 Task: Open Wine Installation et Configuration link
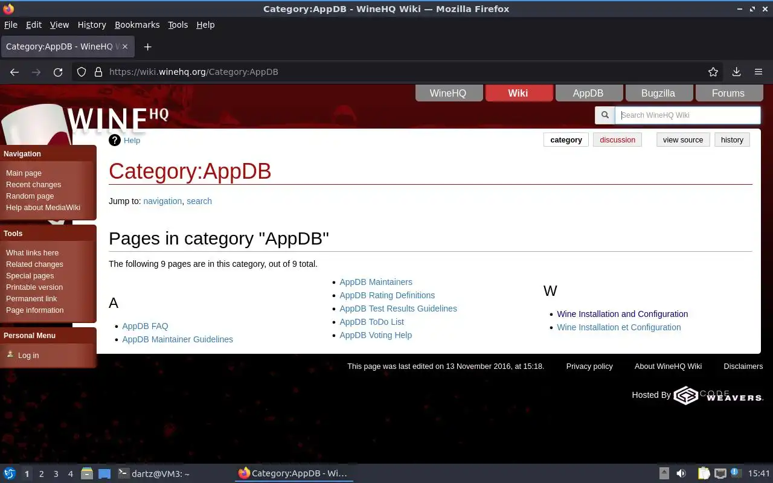coord(618,327)
